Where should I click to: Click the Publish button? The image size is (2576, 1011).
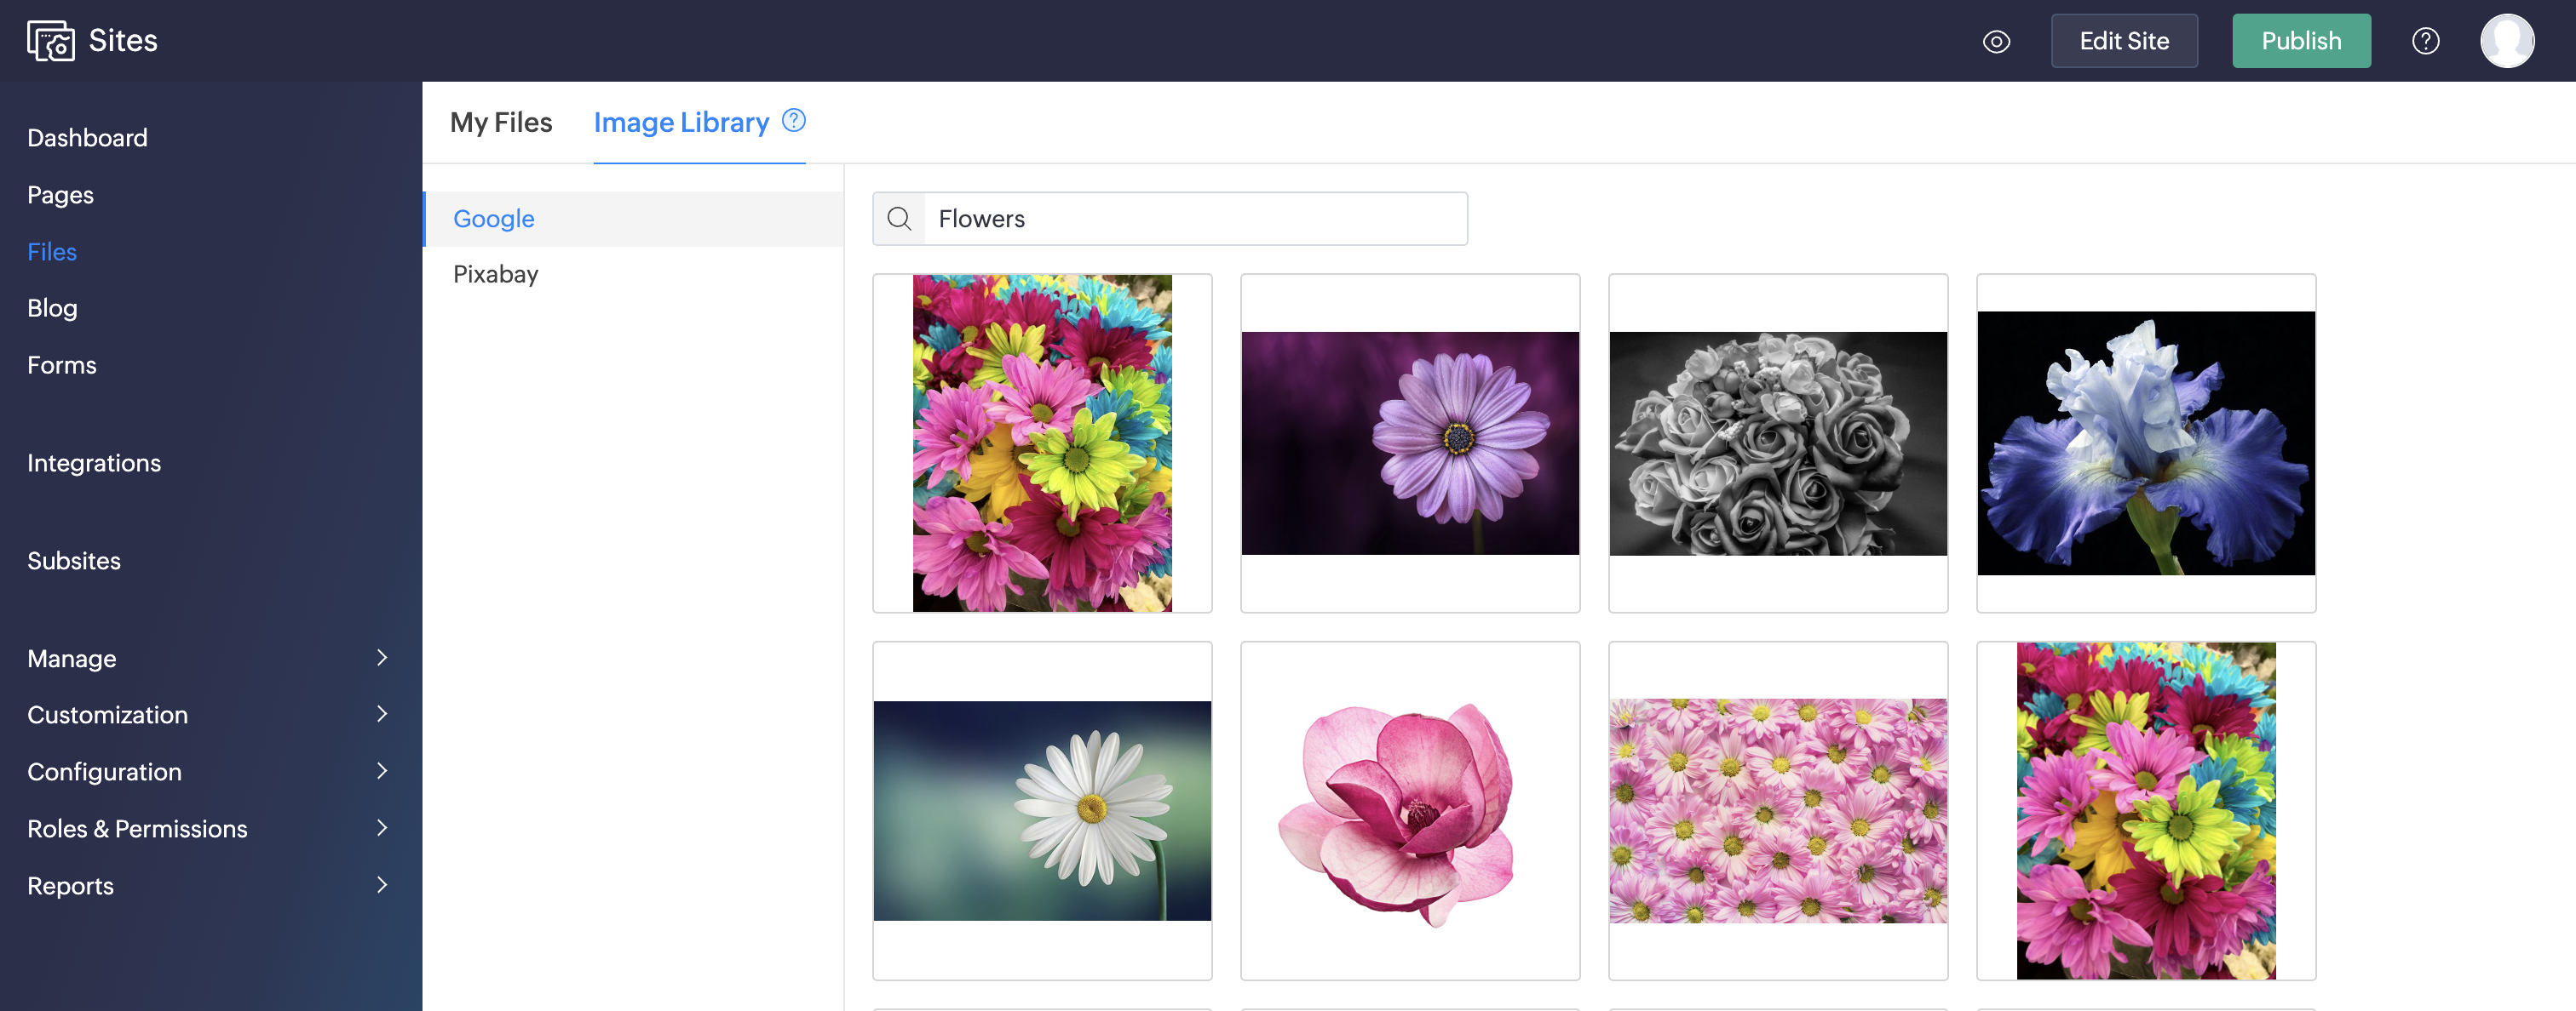click(2301, 41)
